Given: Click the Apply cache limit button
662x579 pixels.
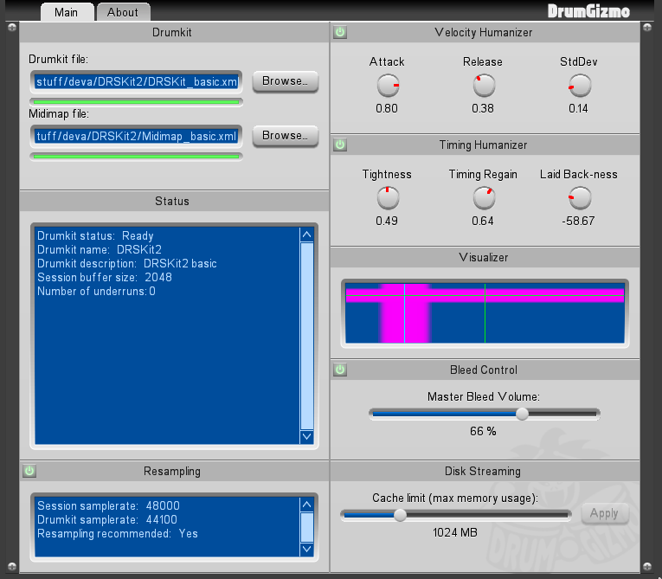Looking at the screenshot, I should tap(604, 513).
